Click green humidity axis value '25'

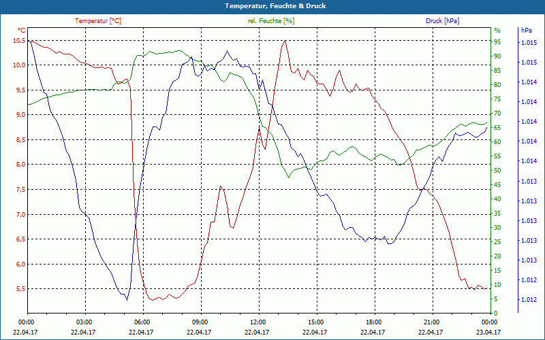pyautogui.click(x=497, y=242)
